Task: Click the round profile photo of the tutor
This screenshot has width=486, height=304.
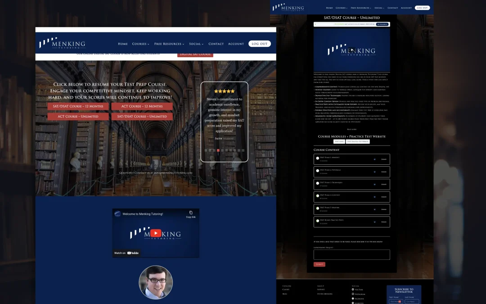Action: tap(156, 282)
